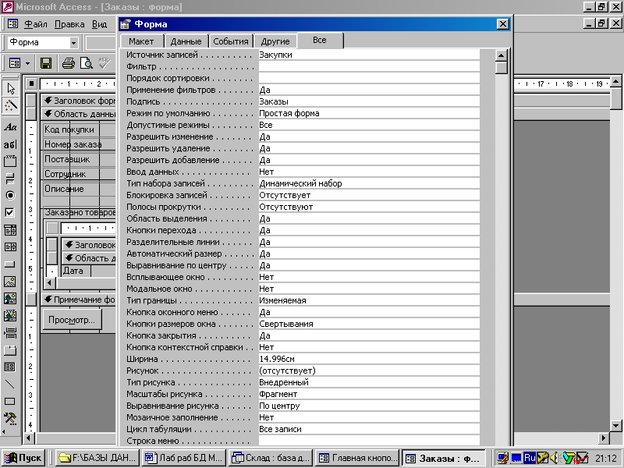Image resolution: width=624 pixels, height=468 pixels.
Task: Switch to Склад : база д... taskbar button
Action: [271, 458]
